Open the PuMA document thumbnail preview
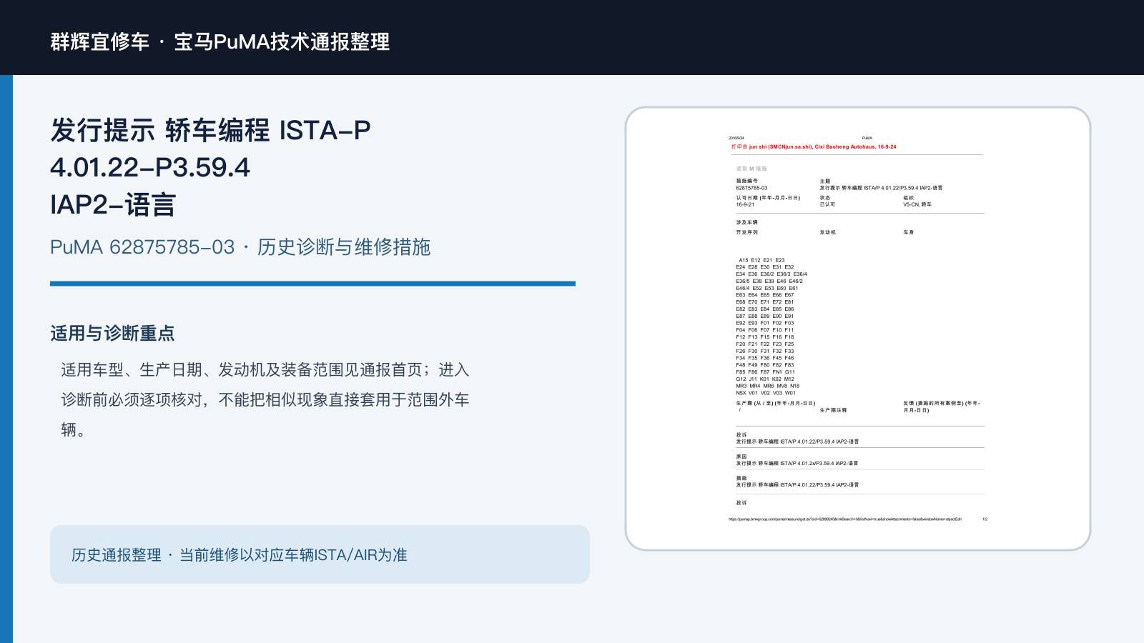Viewport: 1144px width, 643px height. (858, 329)
